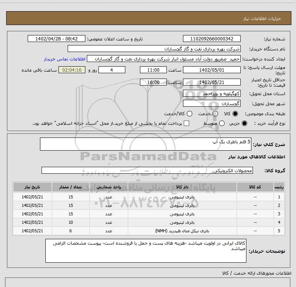The width and height of the screenshot is (296, 287).
Task: Click the تاریخ نیاز column header
Action: (32, 187)
